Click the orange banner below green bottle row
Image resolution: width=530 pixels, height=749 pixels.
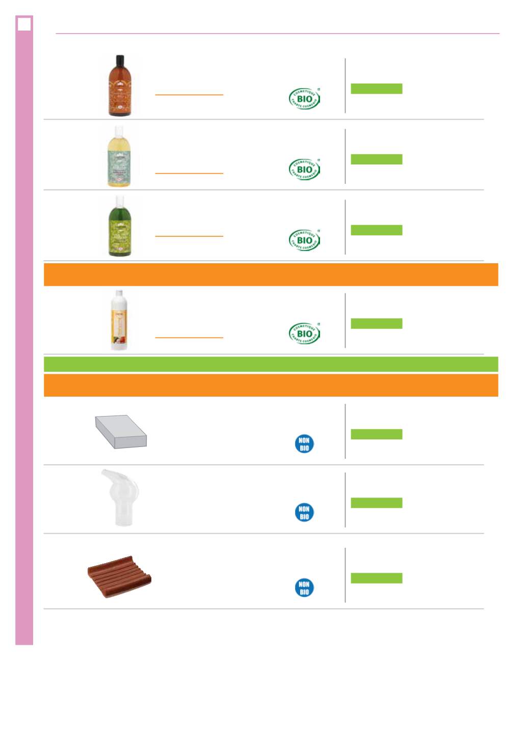click(x=271, y=274)
